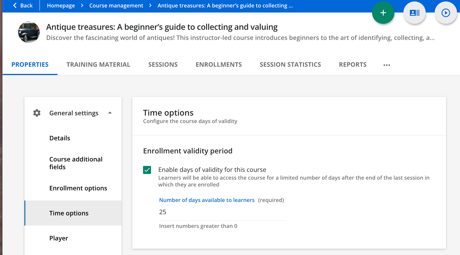Open the Sessions tab
The width and height of the screenshot is (460, 255).
pos(163,65)
